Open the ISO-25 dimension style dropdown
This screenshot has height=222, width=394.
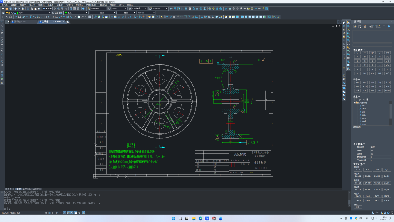[118, 8]
